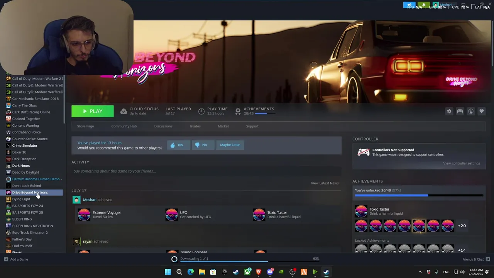Open the Discussions tab

click(x=163, y=126)
